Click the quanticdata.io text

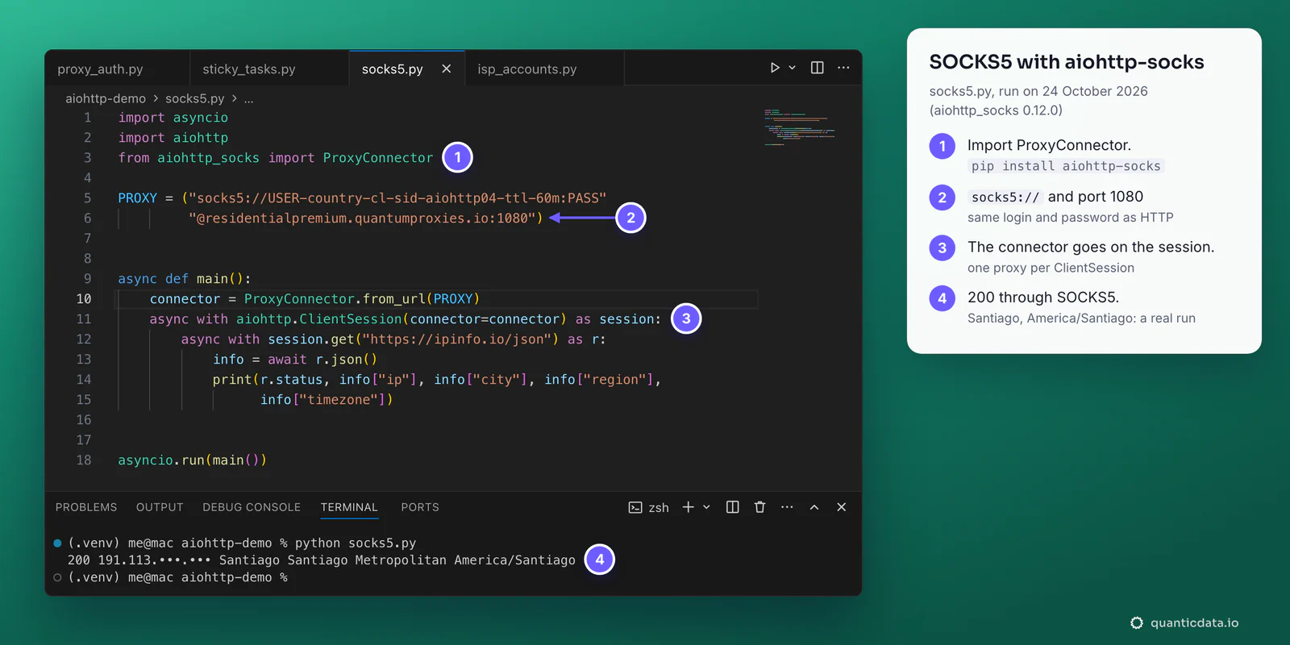point(1195,622)
